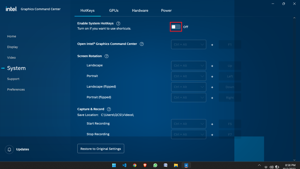Switch to the GPUs tab
The width and height of the screenshot is (300, 169).
(x=114, y=11)
